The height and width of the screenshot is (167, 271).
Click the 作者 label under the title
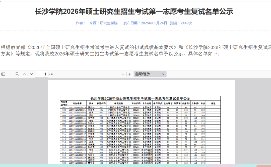pyautogui.click(x=79, y=23)
